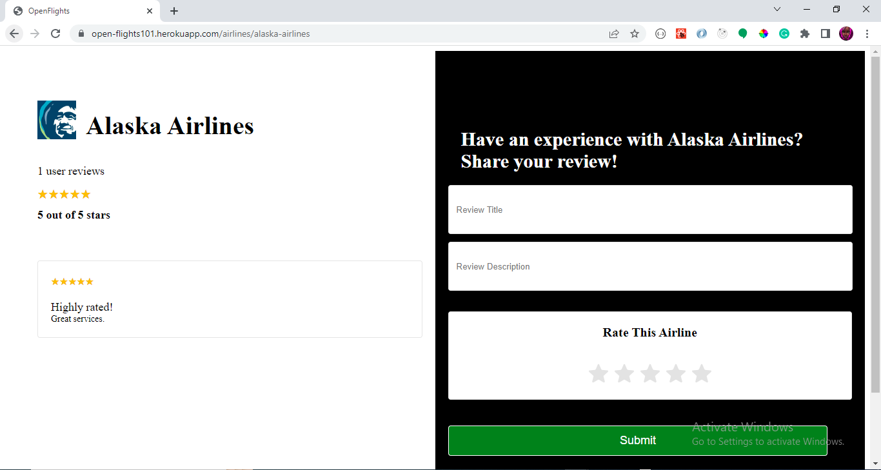Toggle the browser side panel icon
The height and width of the screenshot is (470, 881).
(x=826, y=34)
